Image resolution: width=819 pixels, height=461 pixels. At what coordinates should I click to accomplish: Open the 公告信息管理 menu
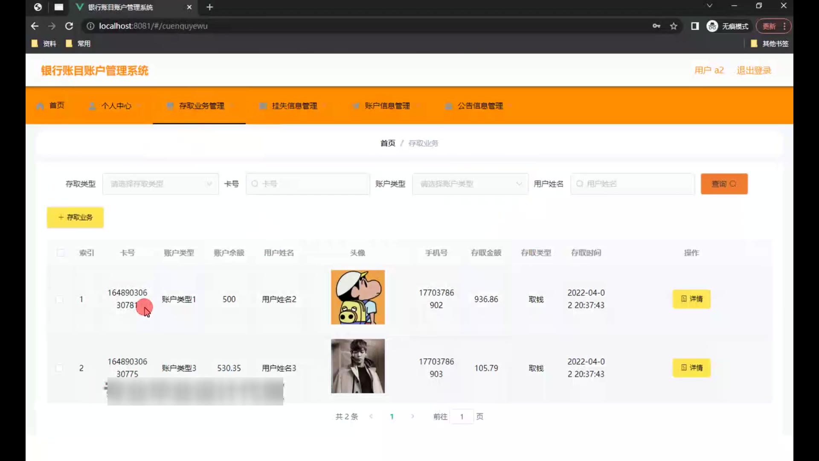click(x=480, y=106)
